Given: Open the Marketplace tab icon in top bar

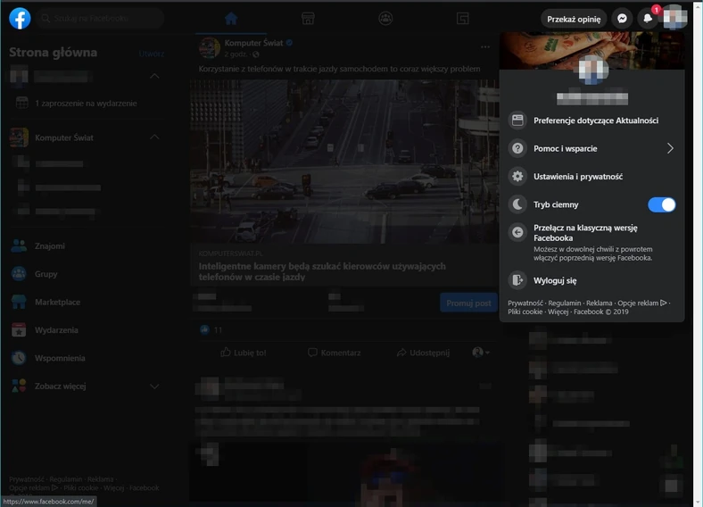Looking at the screenshot, I should pyautogui.click(x=308, y=19).
